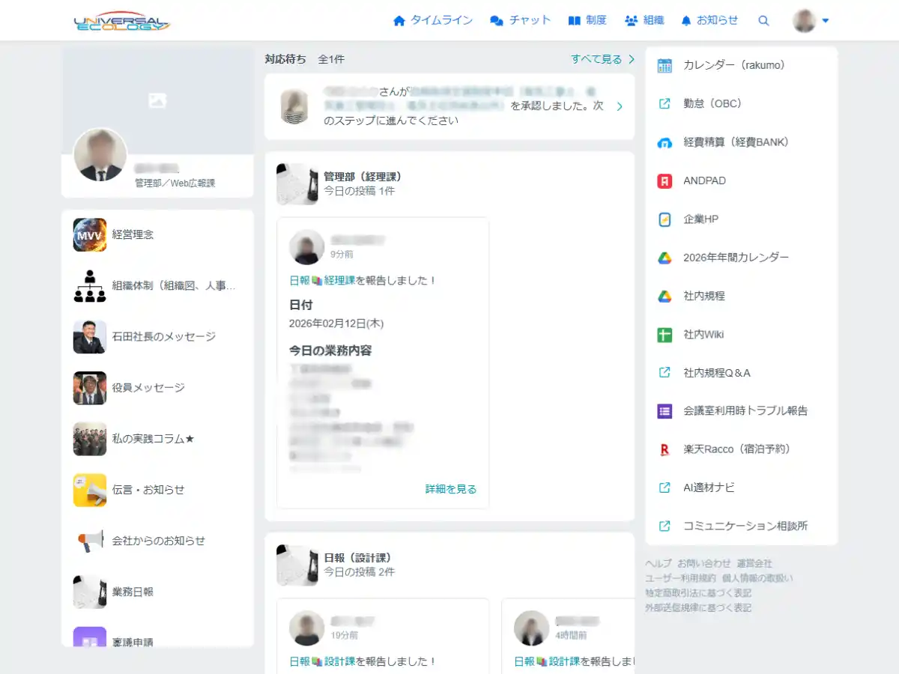899x674 pixels.
Task: Click 詳細を見る on the 経理課 post
Action: [x=451, y=489]
